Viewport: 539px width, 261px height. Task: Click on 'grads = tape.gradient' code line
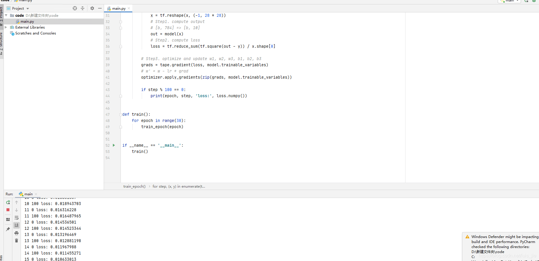(x=205, y=65)
